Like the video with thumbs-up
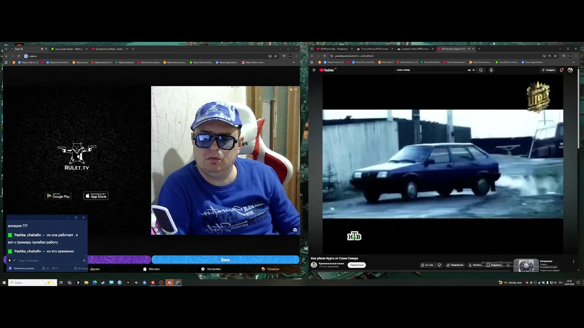 (427, 265)
